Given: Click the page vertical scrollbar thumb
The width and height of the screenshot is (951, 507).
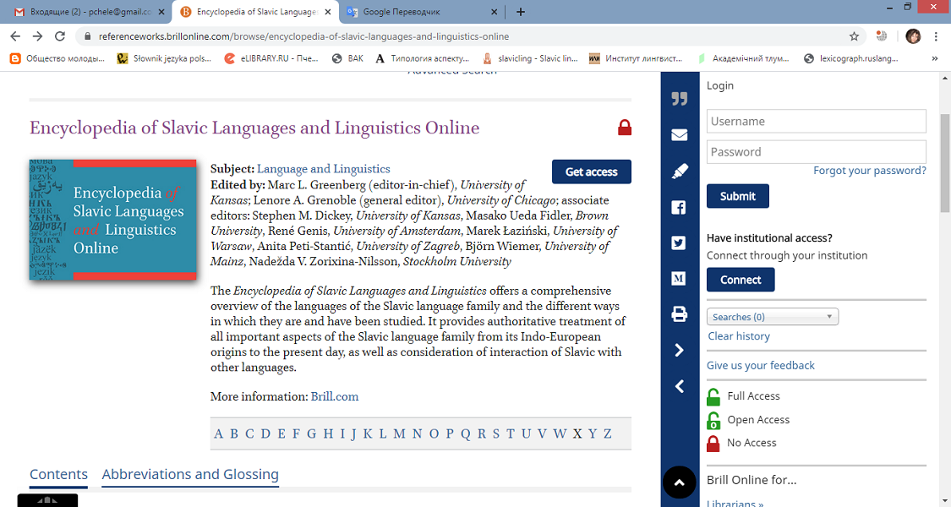Looking at the screenshot, I should [x=945, y=162].
